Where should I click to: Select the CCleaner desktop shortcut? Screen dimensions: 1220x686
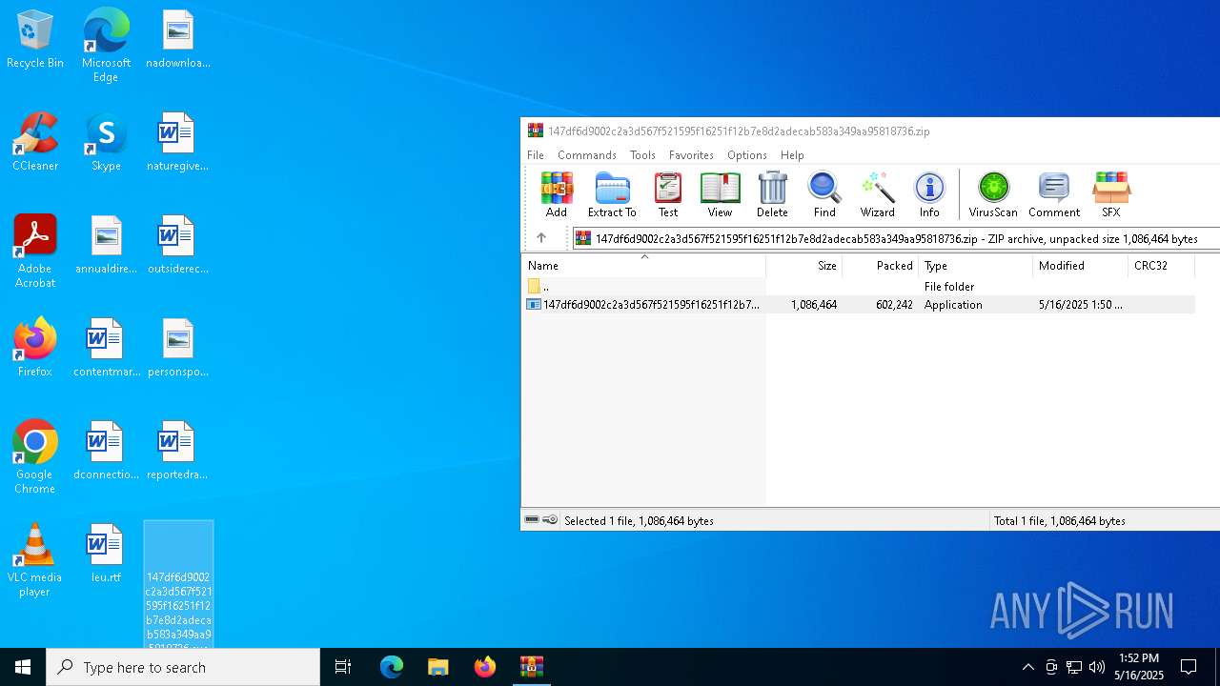tap(35, 143)
